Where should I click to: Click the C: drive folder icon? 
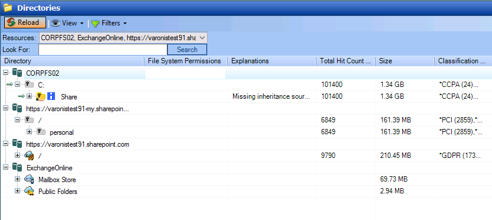pos(29,85)
